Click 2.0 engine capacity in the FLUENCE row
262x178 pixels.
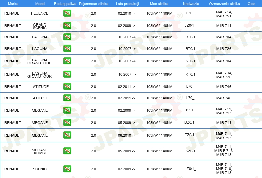93,13
